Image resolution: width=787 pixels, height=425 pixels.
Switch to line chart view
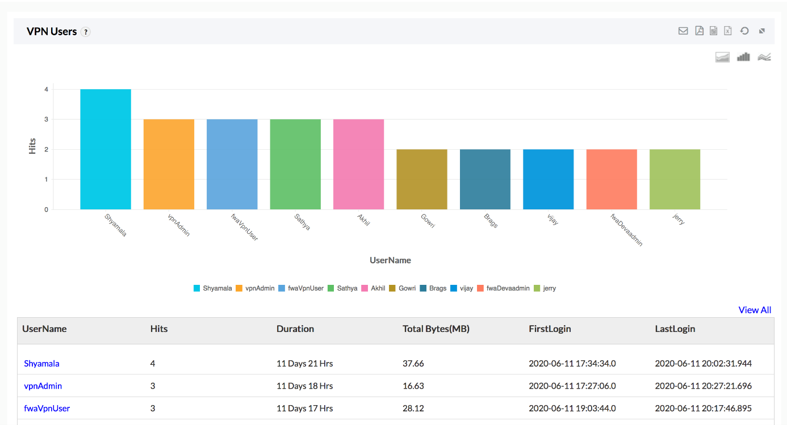pyautogui.click(x=764, y=57)
